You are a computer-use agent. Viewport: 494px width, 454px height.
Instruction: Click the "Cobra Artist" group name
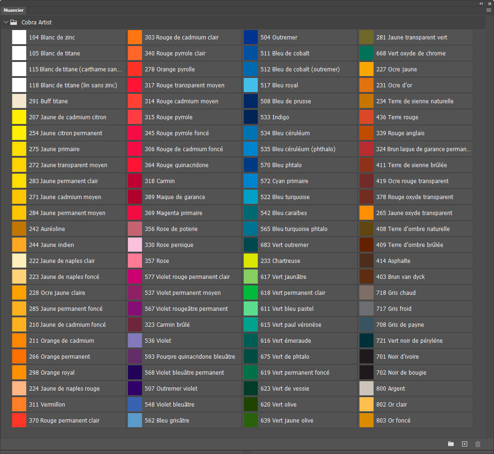(x=37, y=23)
